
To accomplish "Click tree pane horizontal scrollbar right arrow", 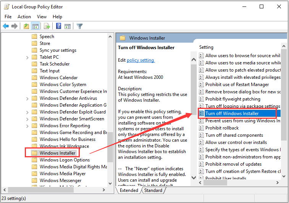I will click(104, 190).
